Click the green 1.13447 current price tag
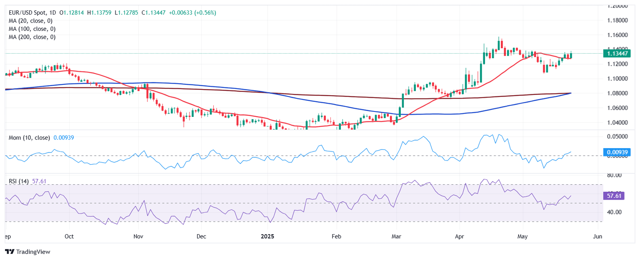Viewport: 640px width, 260px height. [619, 53]
